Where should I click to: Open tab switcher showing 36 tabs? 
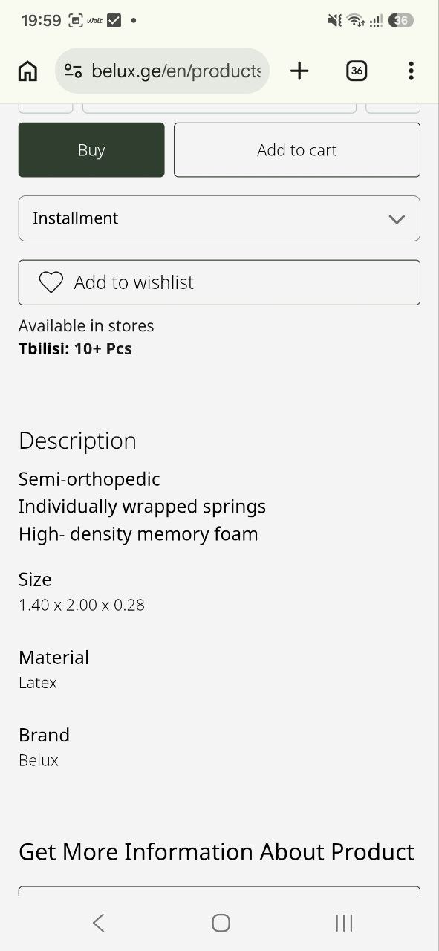tap(357, 71)
